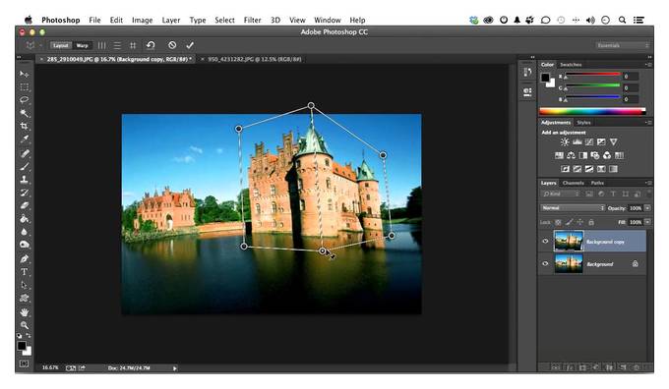Select the Brush tool
669x389 pixels.
coord(24,167)
